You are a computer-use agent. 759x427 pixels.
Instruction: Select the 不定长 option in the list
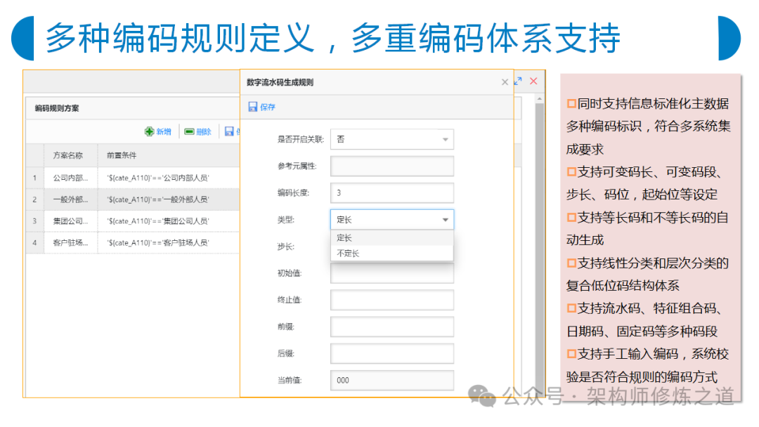(392, 254)
